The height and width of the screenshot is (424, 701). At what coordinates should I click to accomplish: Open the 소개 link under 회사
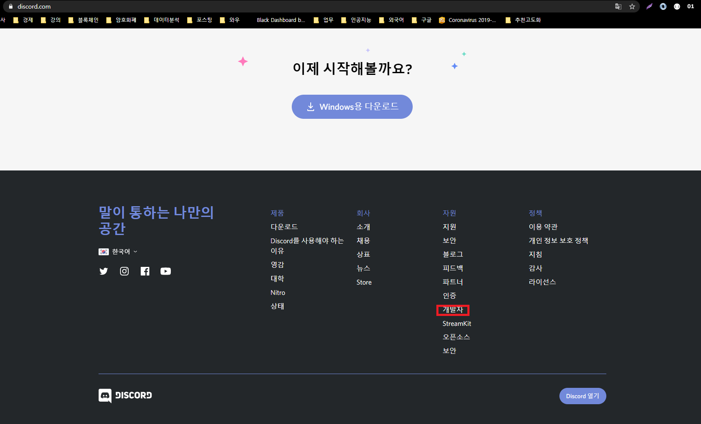[x=364, y=227]
